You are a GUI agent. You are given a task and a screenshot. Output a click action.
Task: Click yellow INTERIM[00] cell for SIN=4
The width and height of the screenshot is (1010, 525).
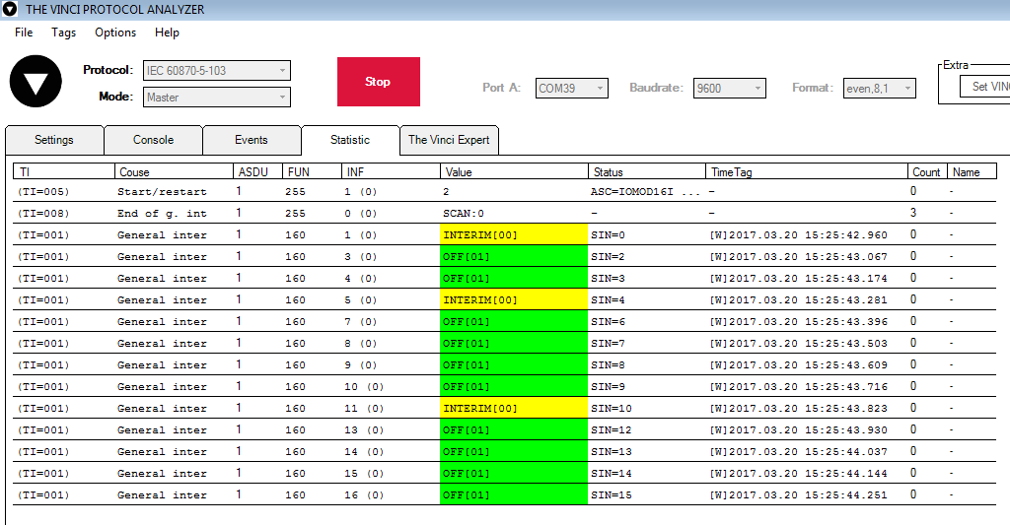(514, 299)
